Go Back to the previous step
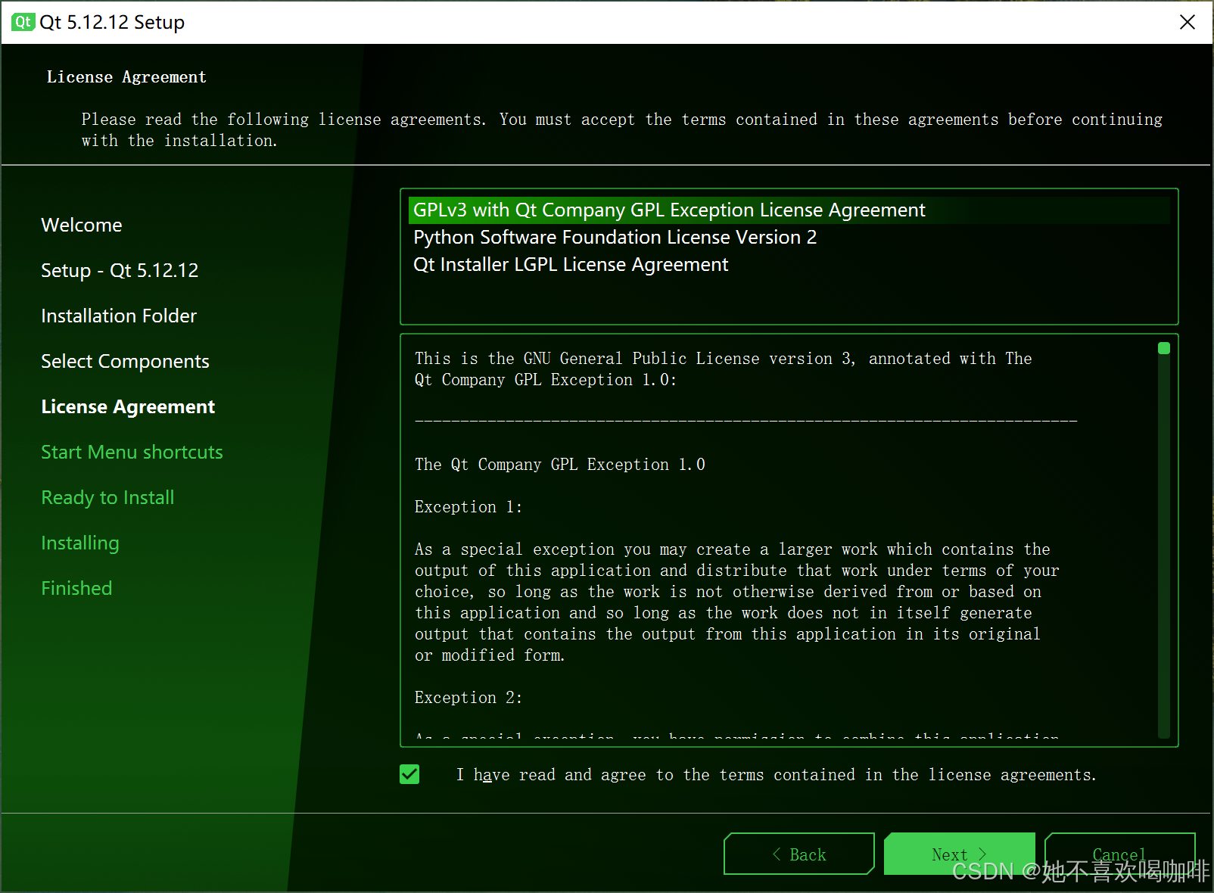The width and height of the screenshot is (1214, 893). (x=798, y=854)
